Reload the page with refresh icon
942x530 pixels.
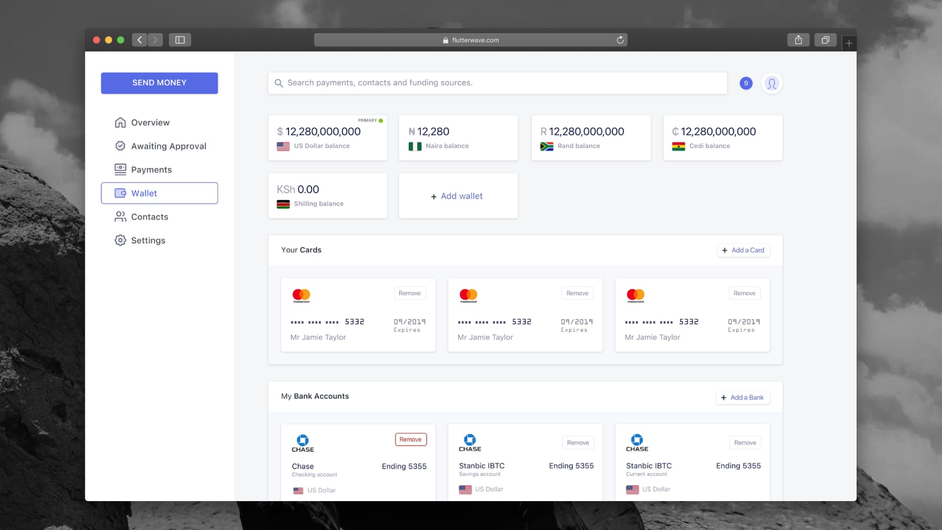(x=620, y=40)
